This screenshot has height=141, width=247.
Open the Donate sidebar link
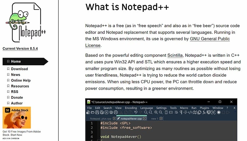17,97
